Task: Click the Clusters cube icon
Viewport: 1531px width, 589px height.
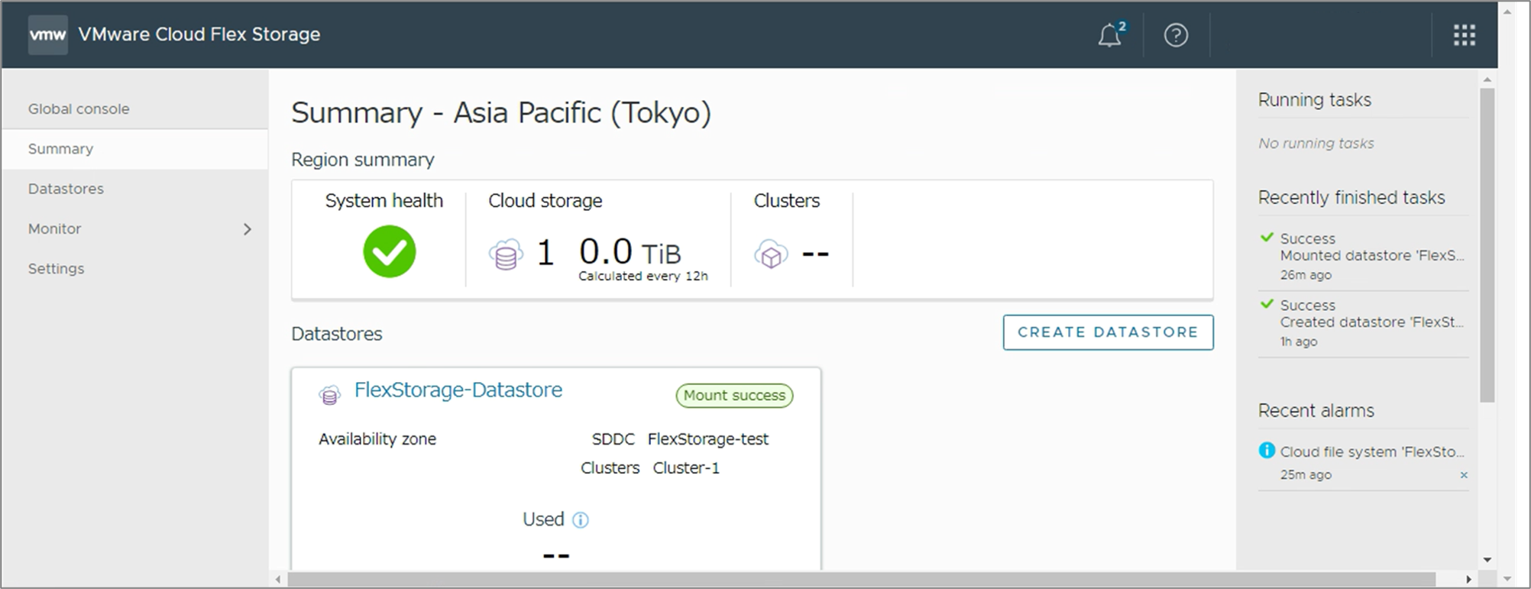Action: (x=771, y=254)
